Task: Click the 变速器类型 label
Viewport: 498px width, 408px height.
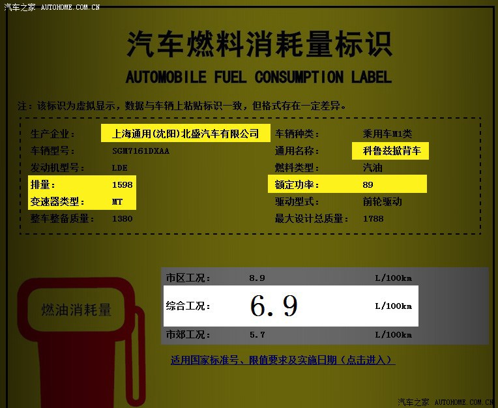Action: click(x=57, y=201)
